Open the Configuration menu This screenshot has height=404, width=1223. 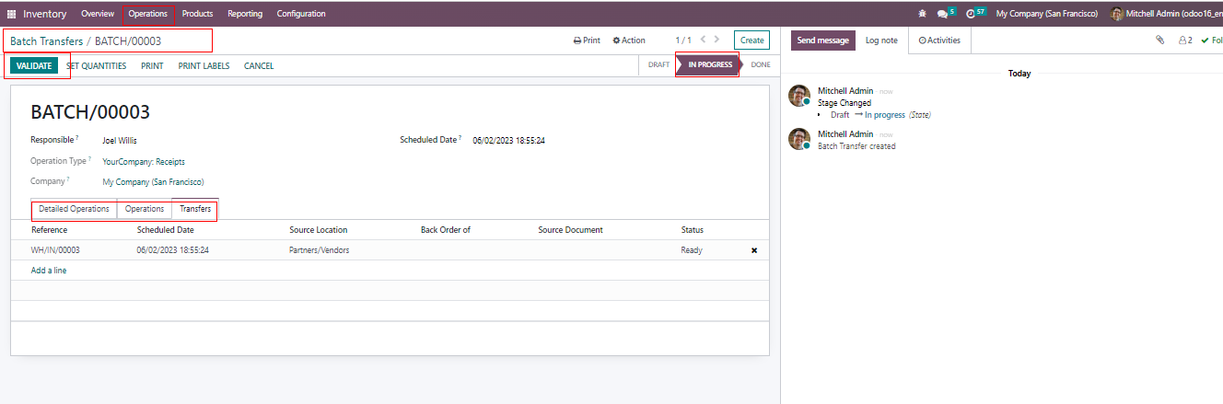tap(301, 14)
